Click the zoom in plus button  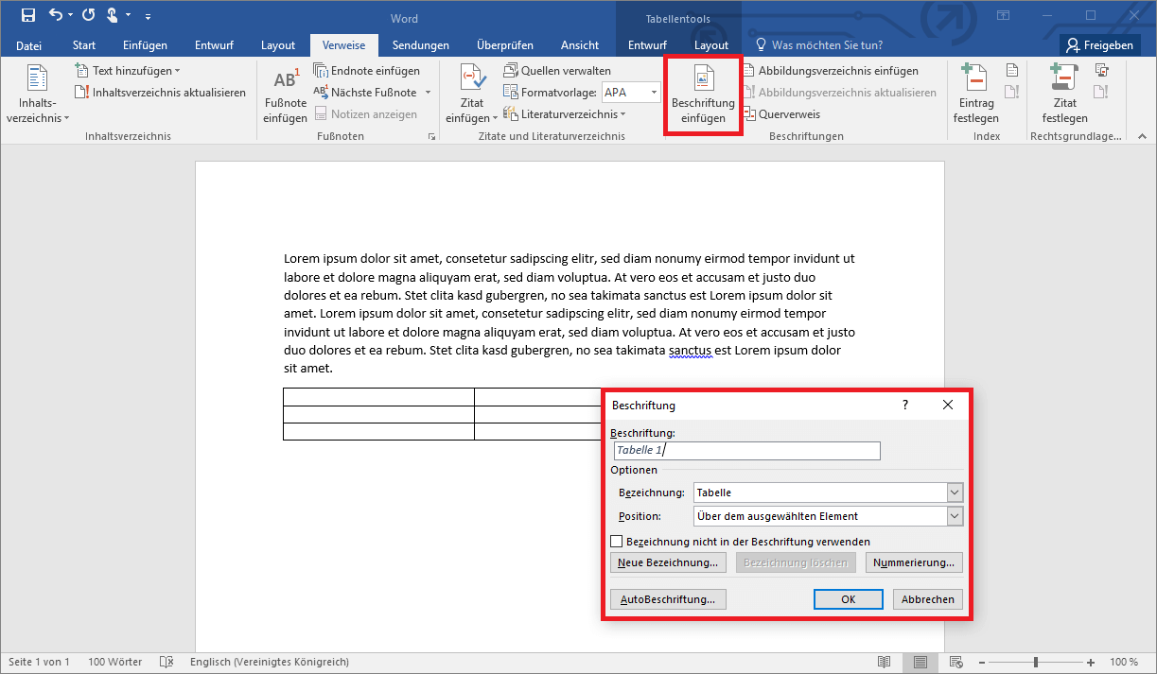(x=1091, y=662)
